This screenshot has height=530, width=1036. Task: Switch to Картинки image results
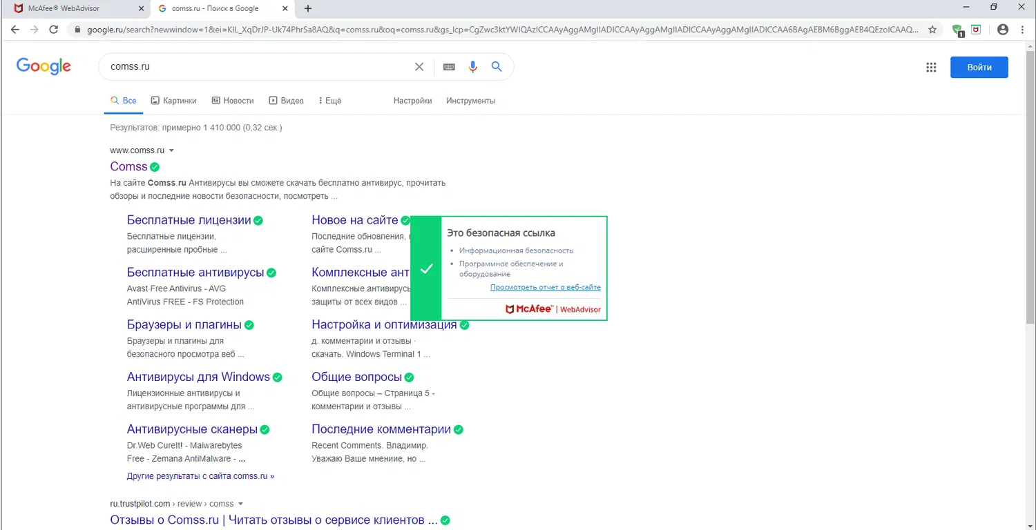173,101
